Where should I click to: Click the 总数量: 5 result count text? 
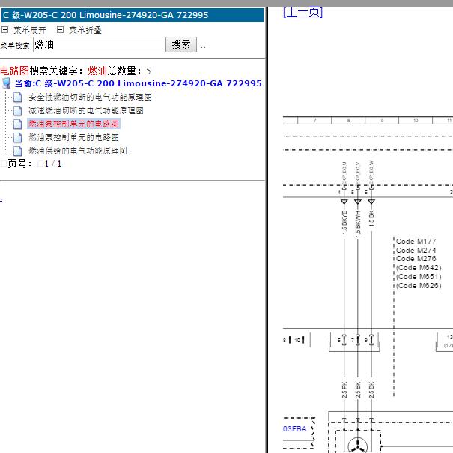tap(129, 70)
